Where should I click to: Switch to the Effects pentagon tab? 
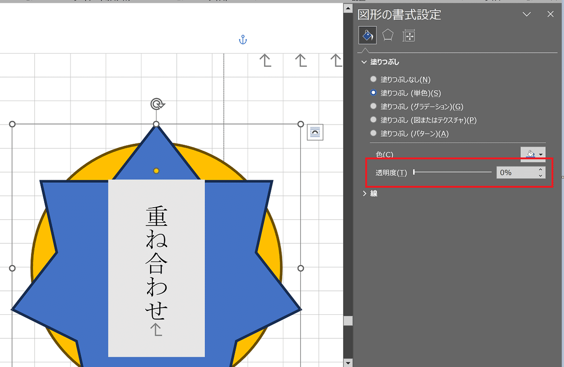pyautogui.click(x=388, y=36)
